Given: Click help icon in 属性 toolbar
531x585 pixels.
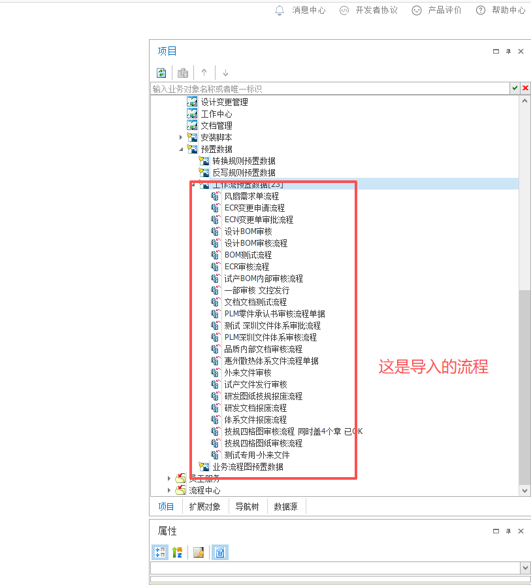Looking at the screenshot, I should [x=220, y=552].
